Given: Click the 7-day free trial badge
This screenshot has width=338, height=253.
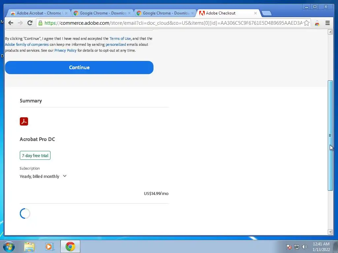Looking at the screenshot, I should [35, 155].
